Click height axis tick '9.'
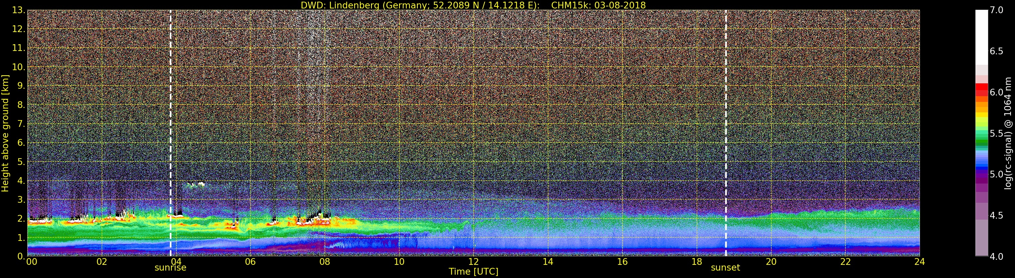This screenshot has height=278, width=1015. point(21,86)
